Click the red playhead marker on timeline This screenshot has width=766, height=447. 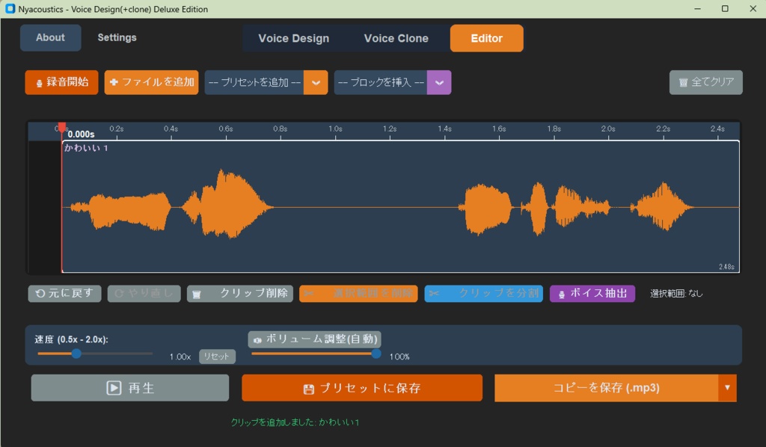click(x=61, y=127)
